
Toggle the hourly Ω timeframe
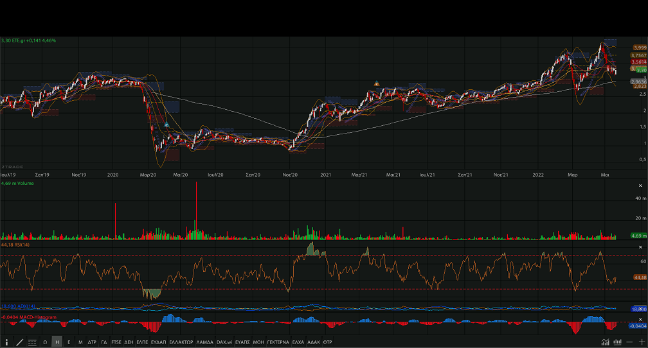(45, 342)
